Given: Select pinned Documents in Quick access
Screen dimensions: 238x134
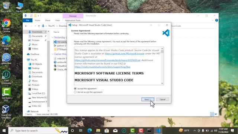Looking at the screenshot, I should [x=37, y=36].
